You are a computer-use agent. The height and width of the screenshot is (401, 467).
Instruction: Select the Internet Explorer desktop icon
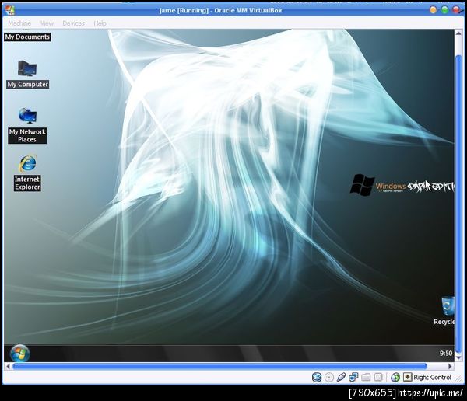pos(27,173)
